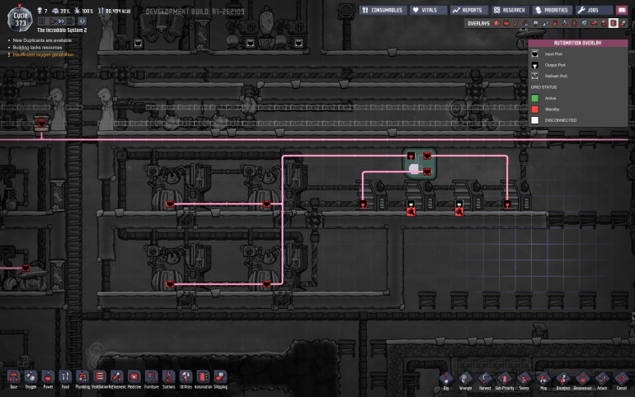Open the Automation build category
Screen dimensions: 635x397
coord(203,377)
